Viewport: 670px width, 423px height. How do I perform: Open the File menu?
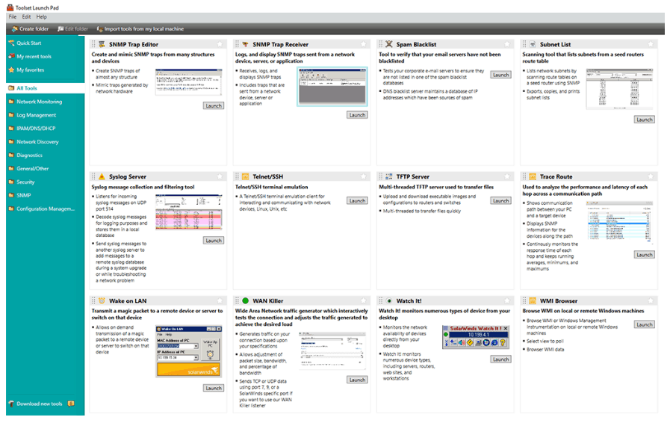13,16
